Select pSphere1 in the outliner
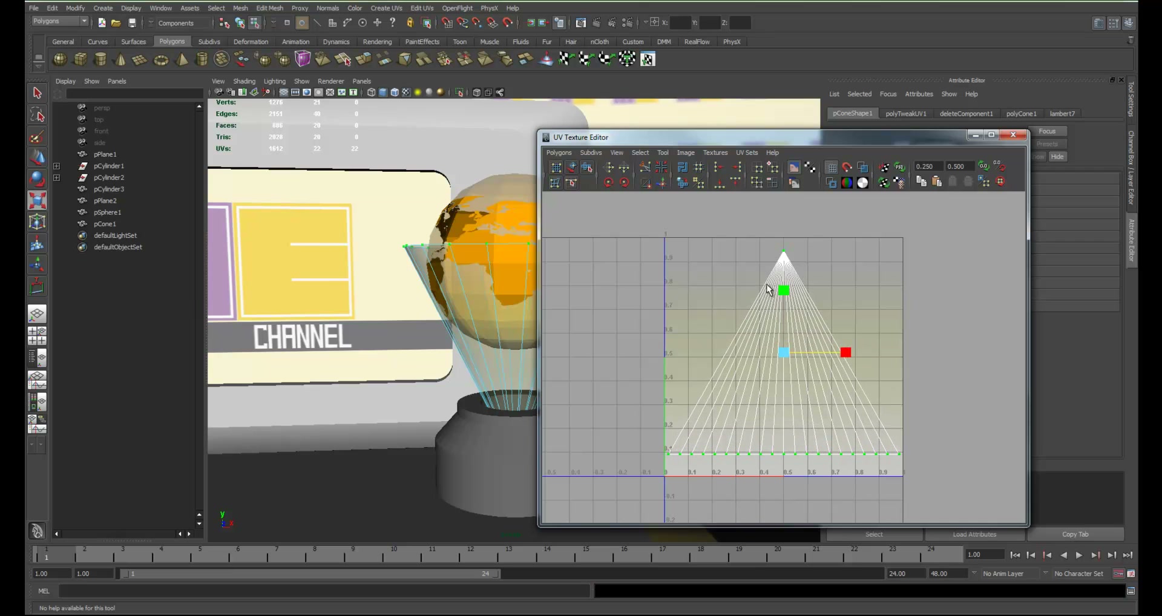This screenshot has height=616, width=1162. [x=107, y=212]
